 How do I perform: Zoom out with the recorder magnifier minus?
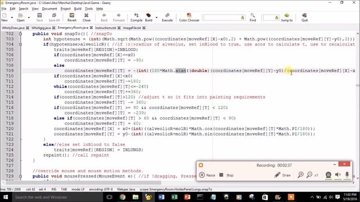click(309, 175)
